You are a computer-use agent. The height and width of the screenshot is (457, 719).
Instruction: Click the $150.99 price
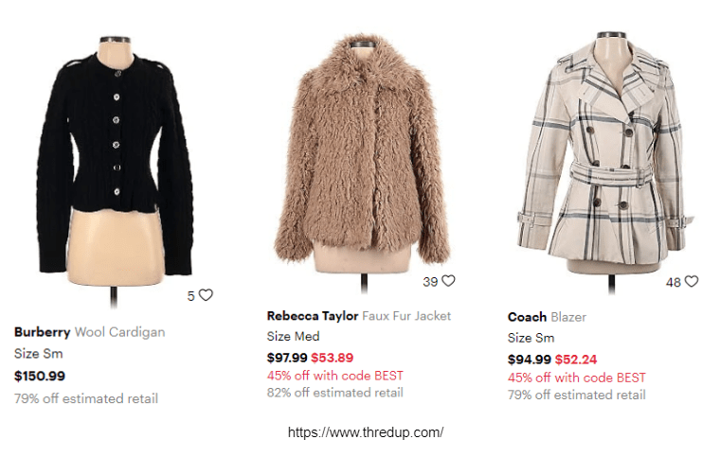pos(40,376)
